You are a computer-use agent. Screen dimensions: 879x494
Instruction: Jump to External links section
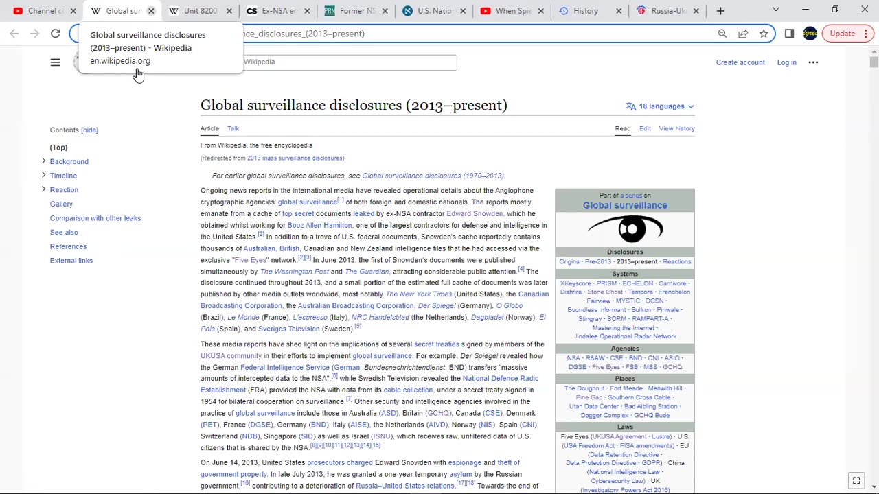pyautogui.click(x=71, y=261)
